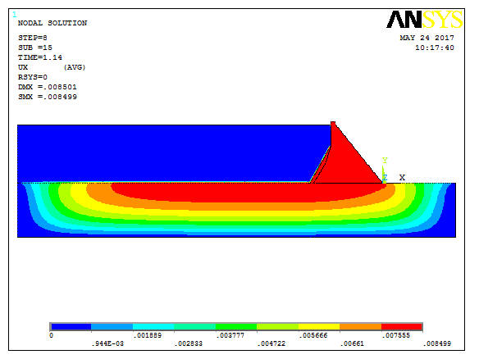Image resolution: width=479 pixels, height=359 pixels.
Task: Click the X axis label
Action: (402, 177)
